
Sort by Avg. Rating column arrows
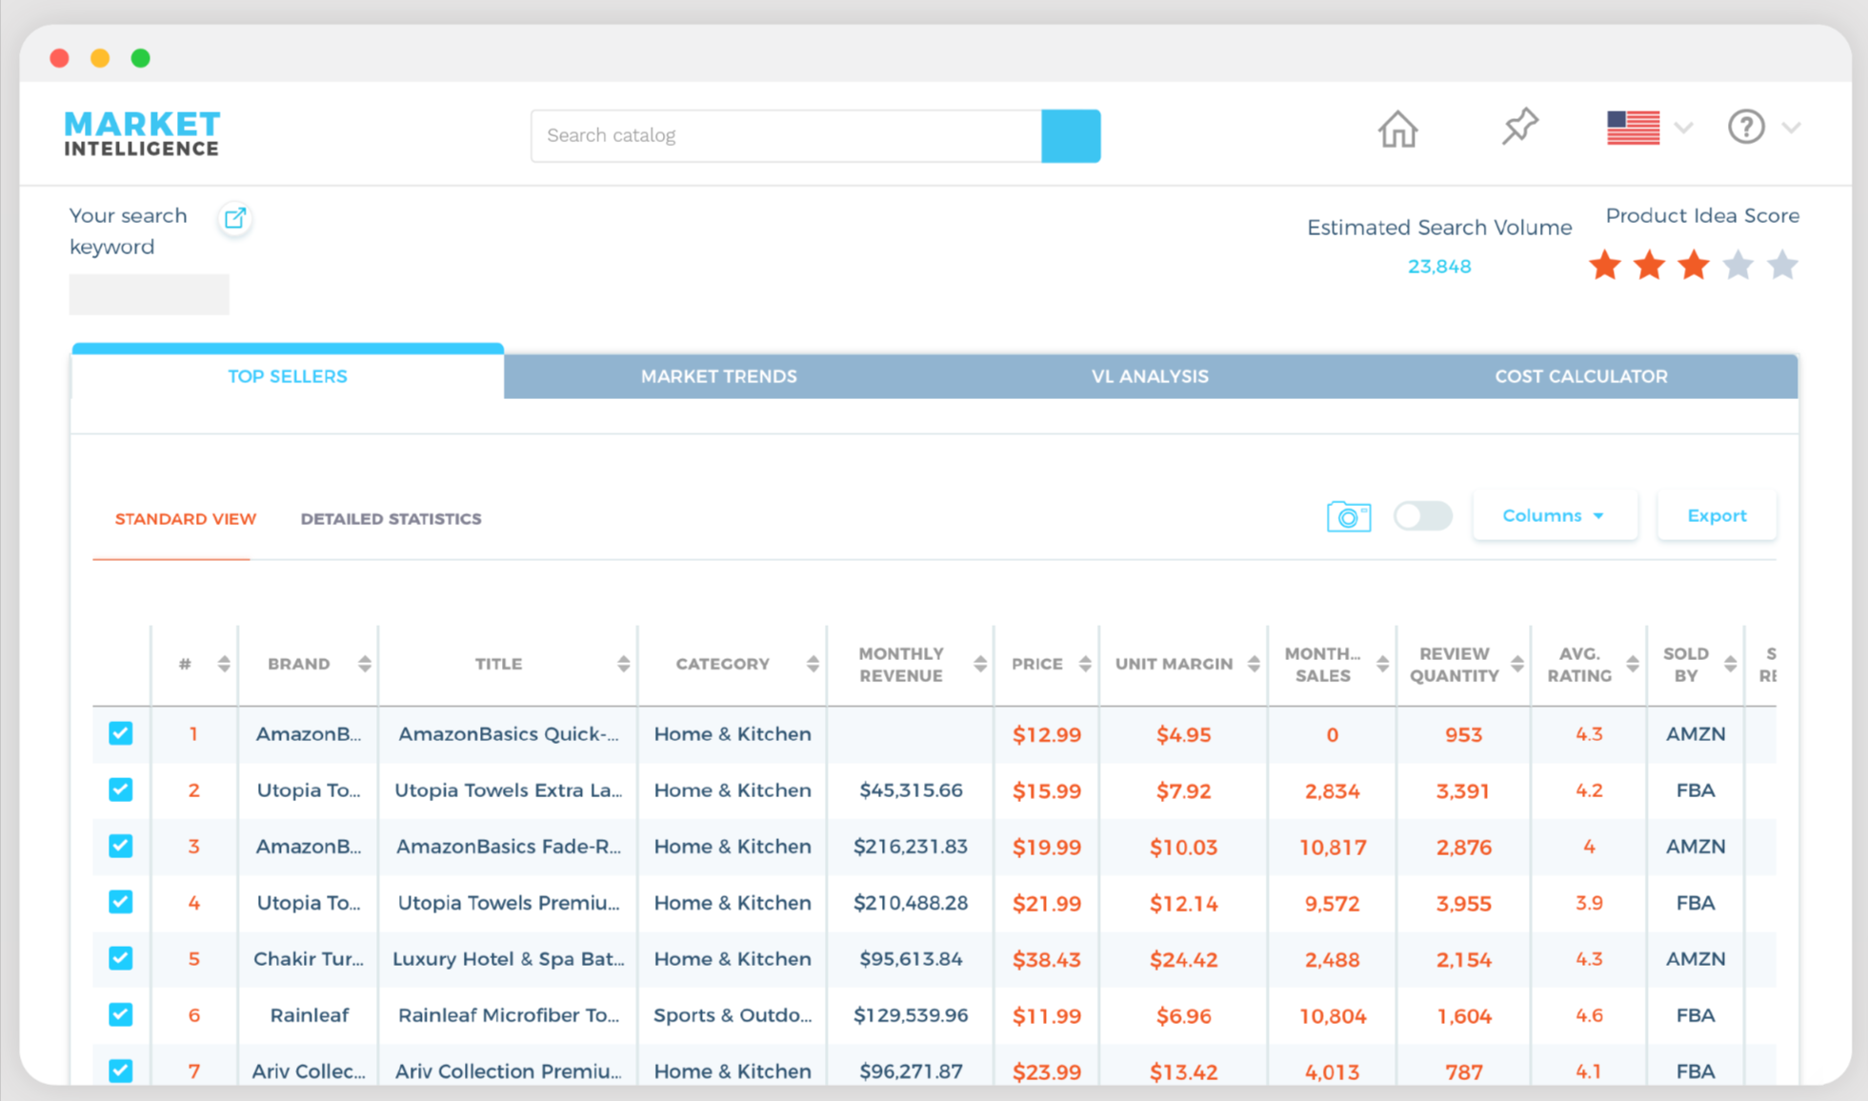(x=1633, y=664)
